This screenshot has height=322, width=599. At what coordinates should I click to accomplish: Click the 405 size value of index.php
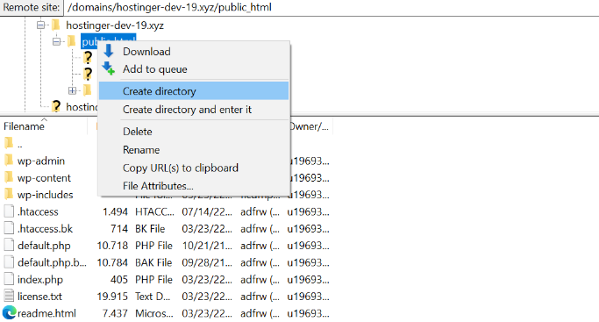pos(118,279)
